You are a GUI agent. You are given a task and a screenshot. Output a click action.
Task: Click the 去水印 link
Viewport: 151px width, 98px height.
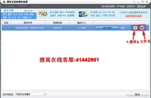click(70, 16)
